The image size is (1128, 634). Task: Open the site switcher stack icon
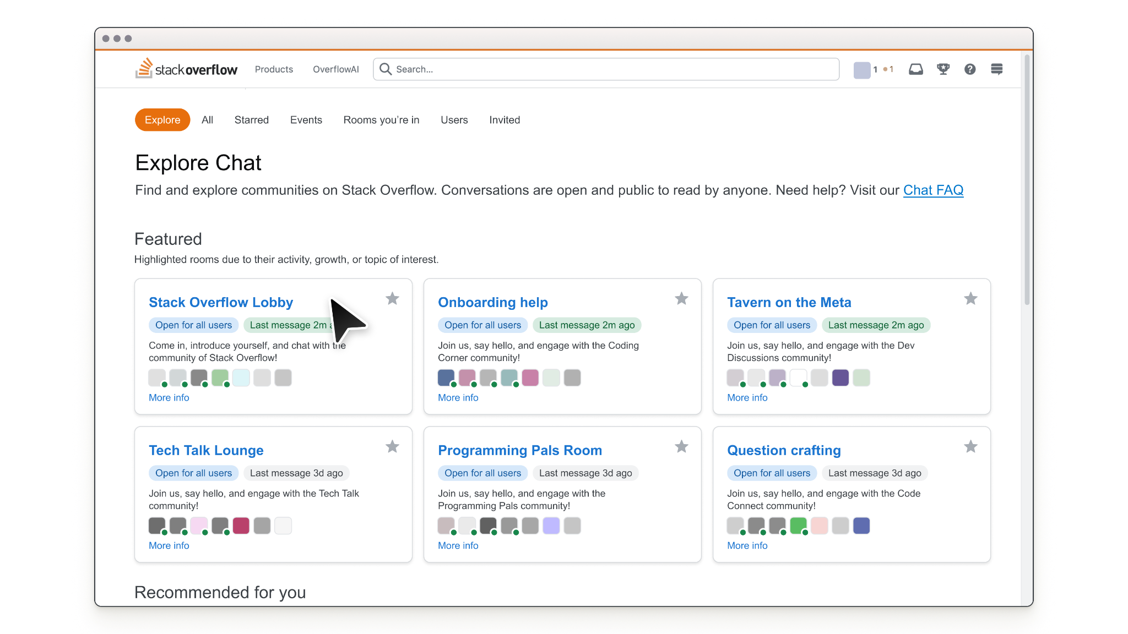[996, 69]
